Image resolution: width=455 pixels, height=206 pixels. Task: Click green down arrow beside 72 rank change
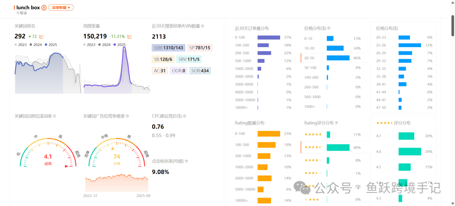click(x=29, y=37)
